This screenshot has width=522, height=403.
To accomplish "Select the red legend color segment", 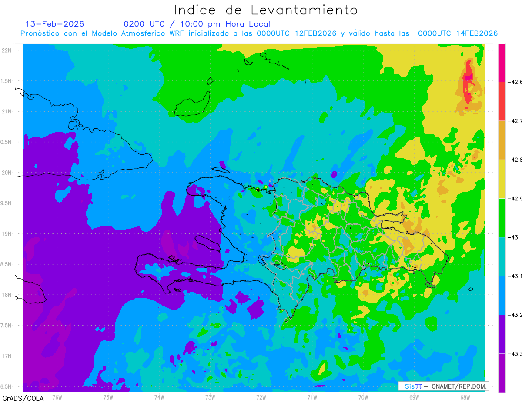I will (x=502, y=101).
